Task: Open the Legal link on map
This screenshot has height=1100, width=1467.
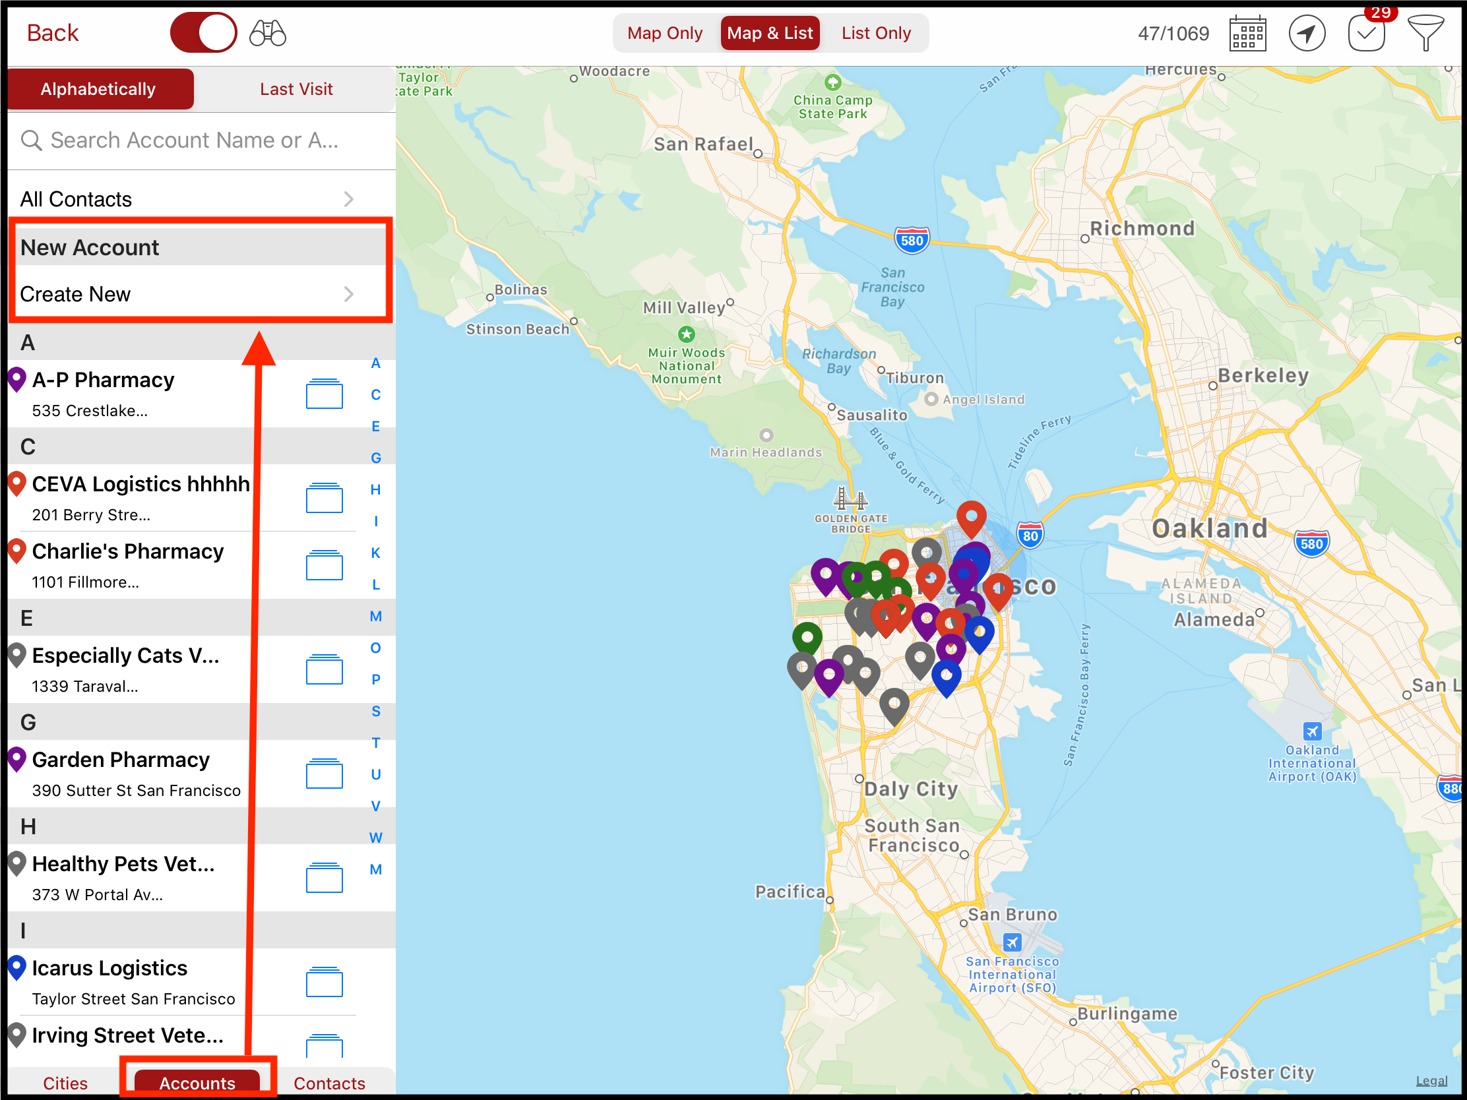Action: pos(1431,1081)
